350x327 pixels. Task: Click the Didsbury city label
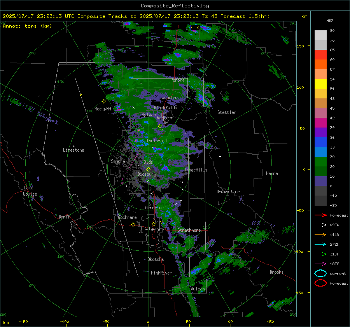(x=147, y=174)
